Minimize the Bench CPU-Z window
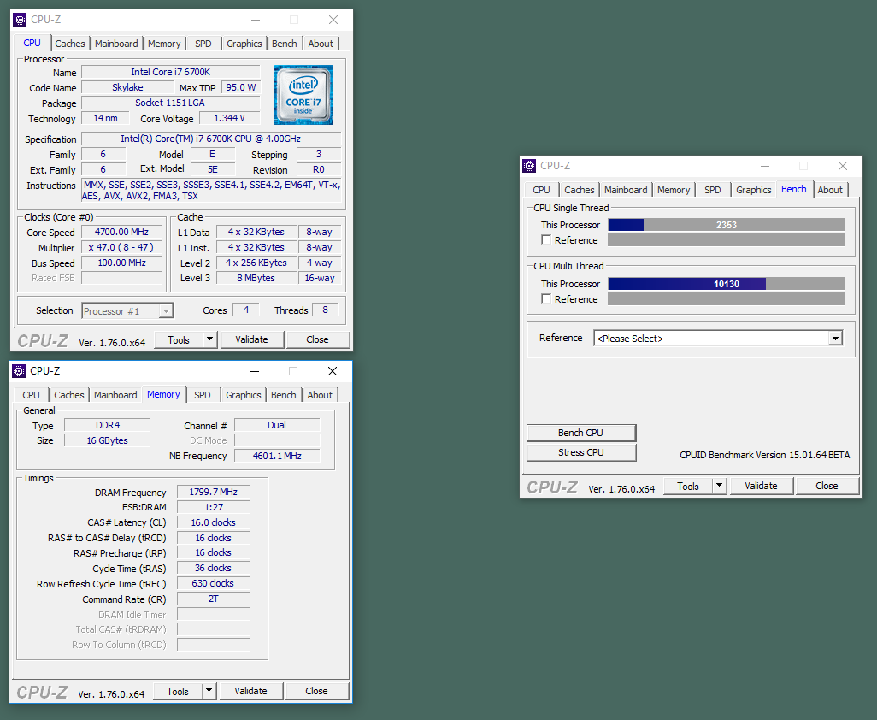 pos(764,166)
